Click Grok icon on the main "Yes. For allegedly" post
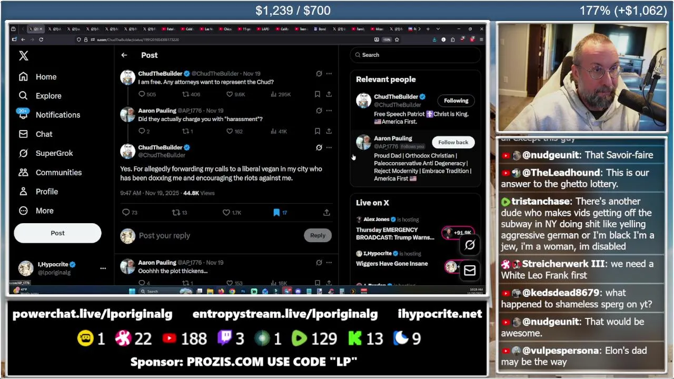 (x=319, y=148)
